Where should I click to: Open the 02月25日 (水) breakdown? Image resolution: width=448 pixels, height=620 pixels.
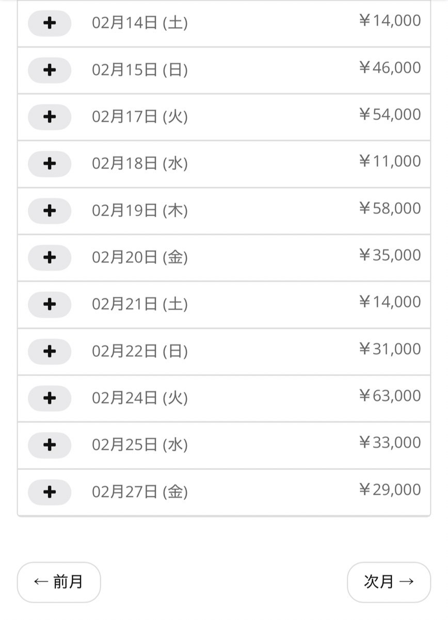coord(50,445)
